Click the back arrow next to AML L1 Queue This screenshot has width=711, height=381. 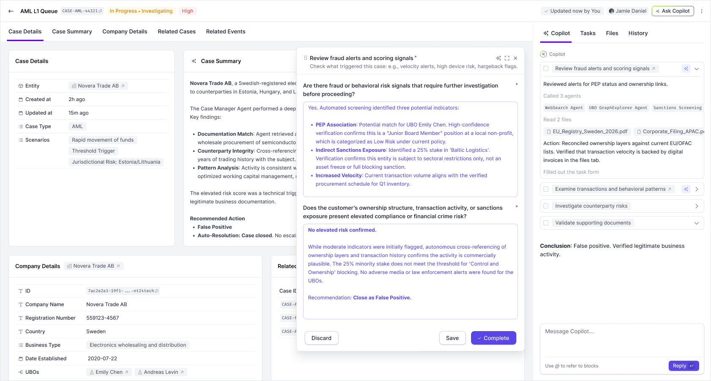click(x=11, y=11)
